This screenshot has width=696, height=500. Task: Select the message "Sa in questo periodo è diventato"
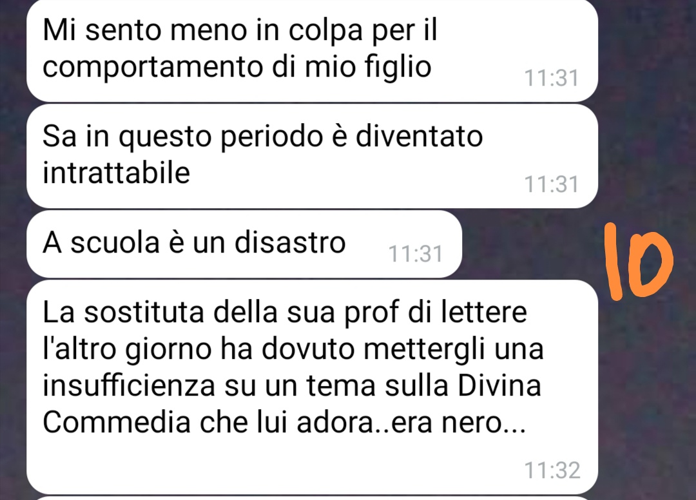[312, 156]
